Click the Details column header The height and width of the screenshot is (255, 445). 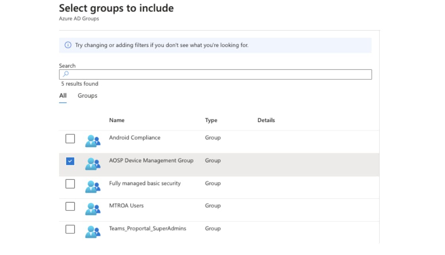click(266, 120)
